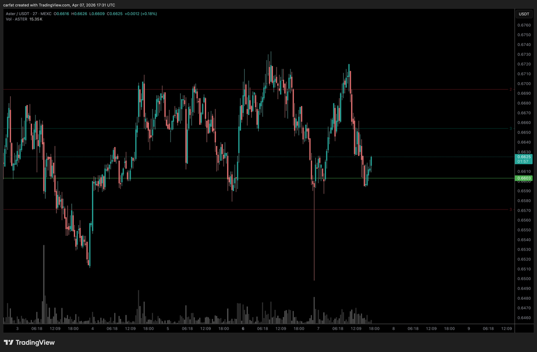
Task: Click the TradingView logo
Action: click(x=30, y=343)
